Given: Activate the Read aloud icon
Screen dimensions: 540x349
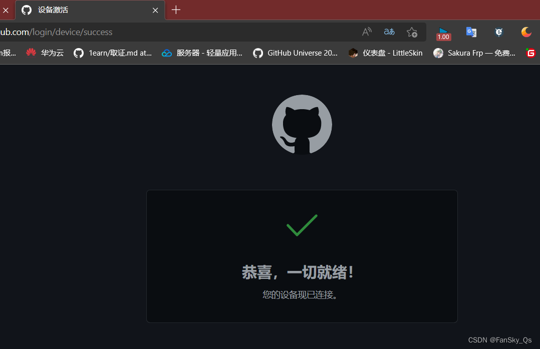Looking at the screenshot, I should tap(367, 32).
